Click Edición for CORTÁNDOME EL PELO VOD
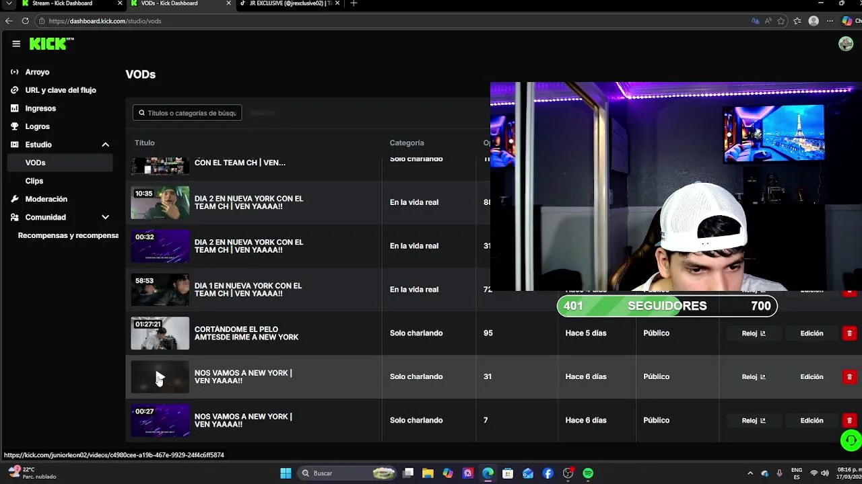 coord(811,333)
